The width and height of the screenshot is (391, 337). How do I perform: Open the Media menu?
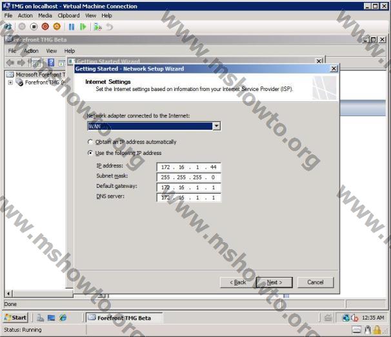tap(45, 15)
